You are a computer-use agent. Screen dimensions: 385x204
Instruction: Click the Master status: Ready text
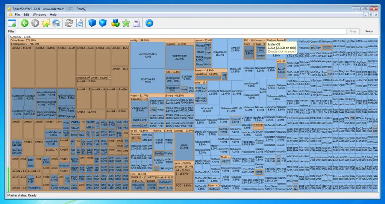(22, 195)
